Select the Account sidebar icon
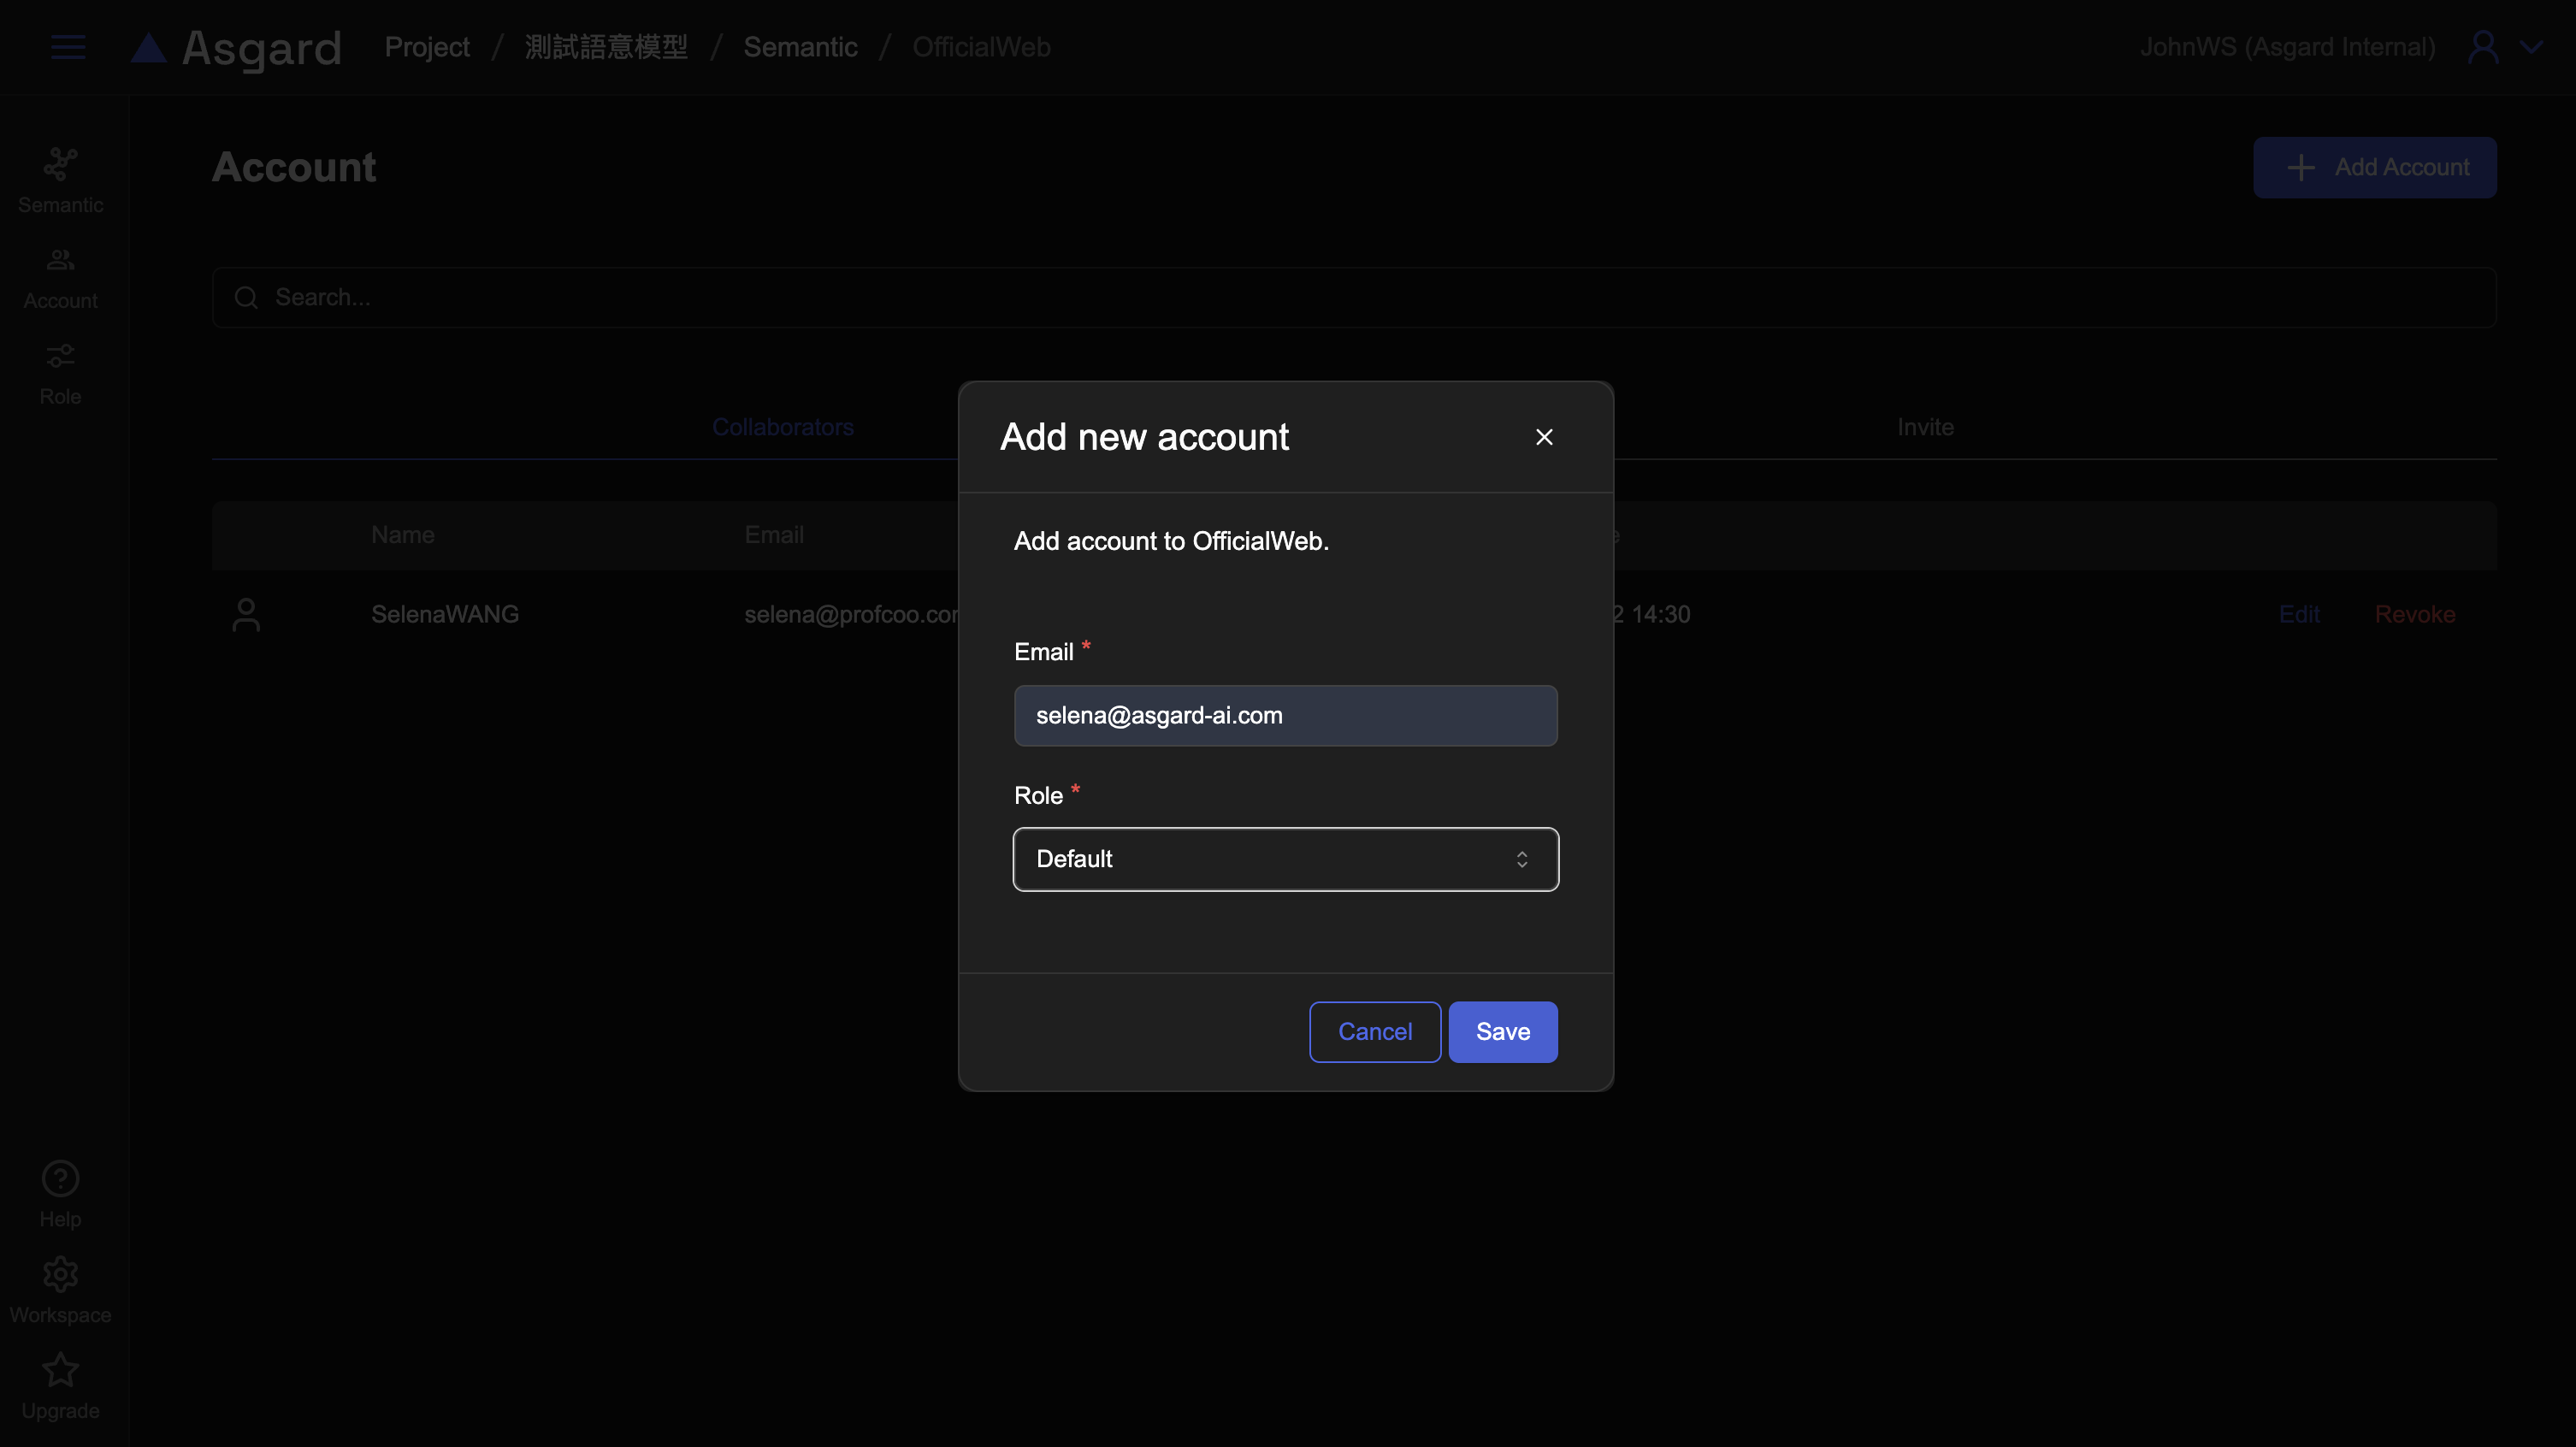The height and width of the screenshot is (1447, 2576). [x=60, y=261]
